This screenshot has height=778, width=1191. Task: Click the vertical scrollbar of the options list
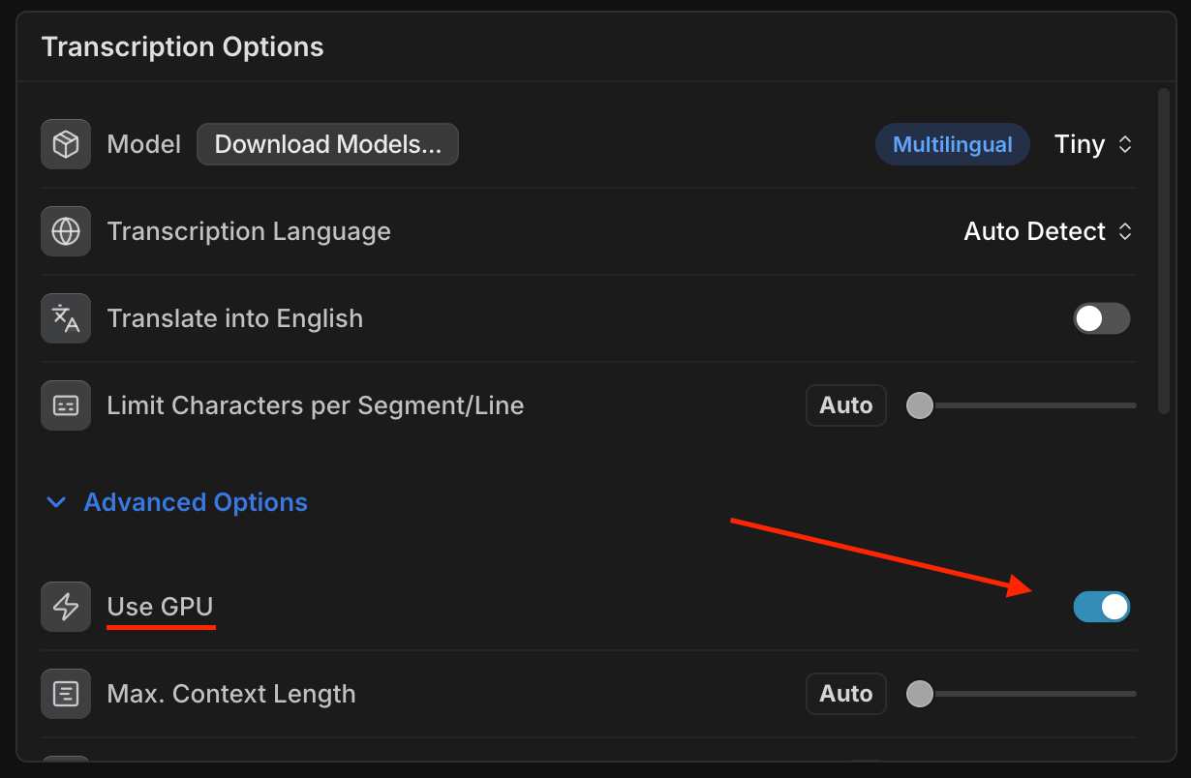[x=1163, y=252]
